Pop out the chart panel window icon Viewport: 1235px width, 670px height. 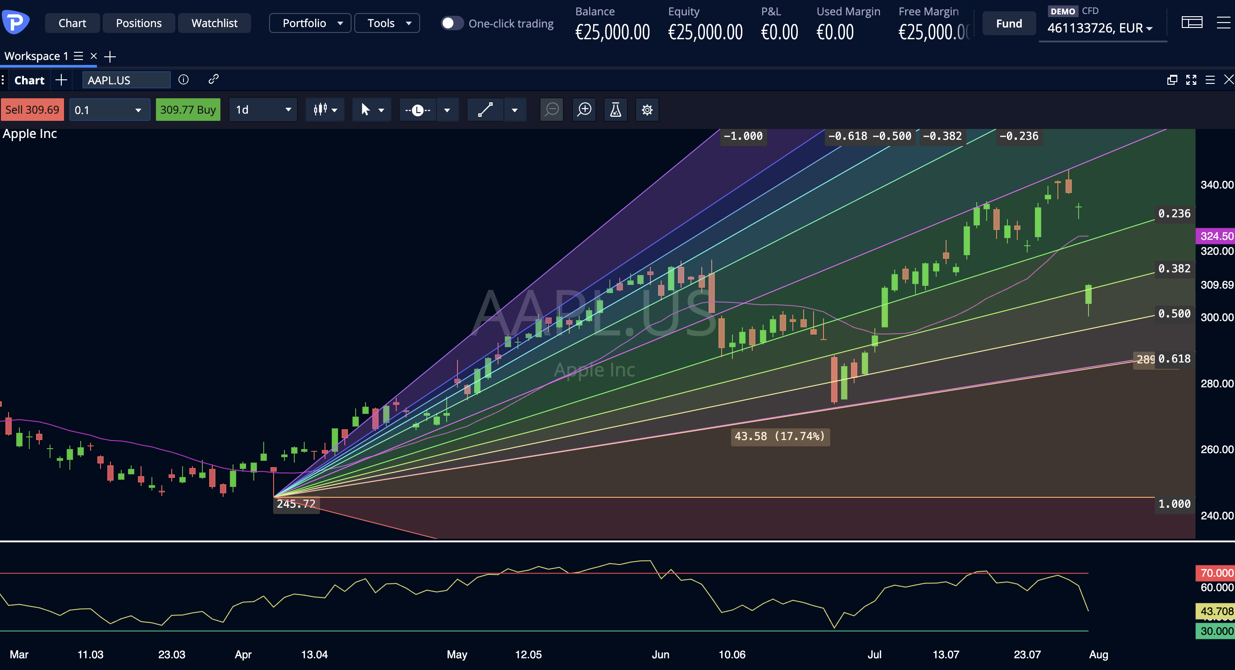pos(1172,80)
